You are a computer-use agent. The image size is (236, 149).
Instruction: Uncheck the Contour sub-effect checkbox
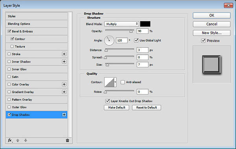click(x=12, y=39)
